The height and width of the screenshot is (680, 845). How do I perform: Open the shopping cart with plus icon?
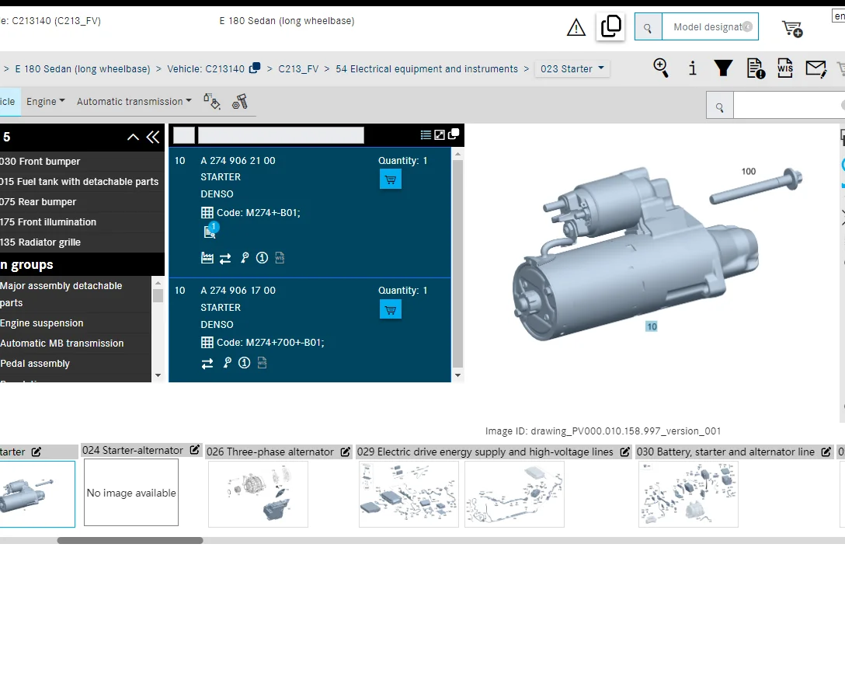[x=792, y=29]
